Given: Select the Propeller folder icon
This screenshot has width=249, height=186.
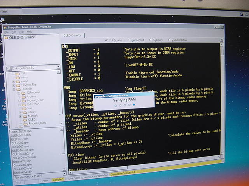Looking at the screenshot, I should (18, 90).
